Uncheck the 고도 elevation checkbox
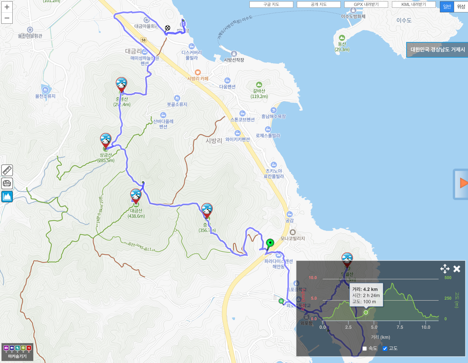Screen dimensions: 468x363 [385, 349]
